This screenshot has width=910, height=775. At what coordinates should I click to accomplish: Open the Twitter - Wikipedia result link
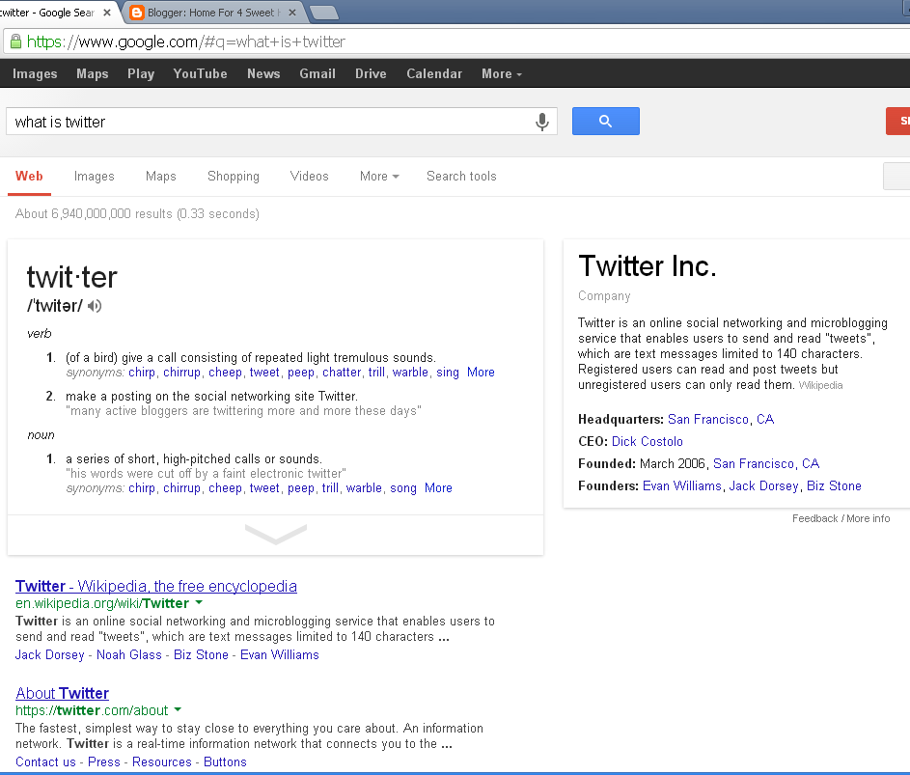pyautogui.click(x=156, y=587)
